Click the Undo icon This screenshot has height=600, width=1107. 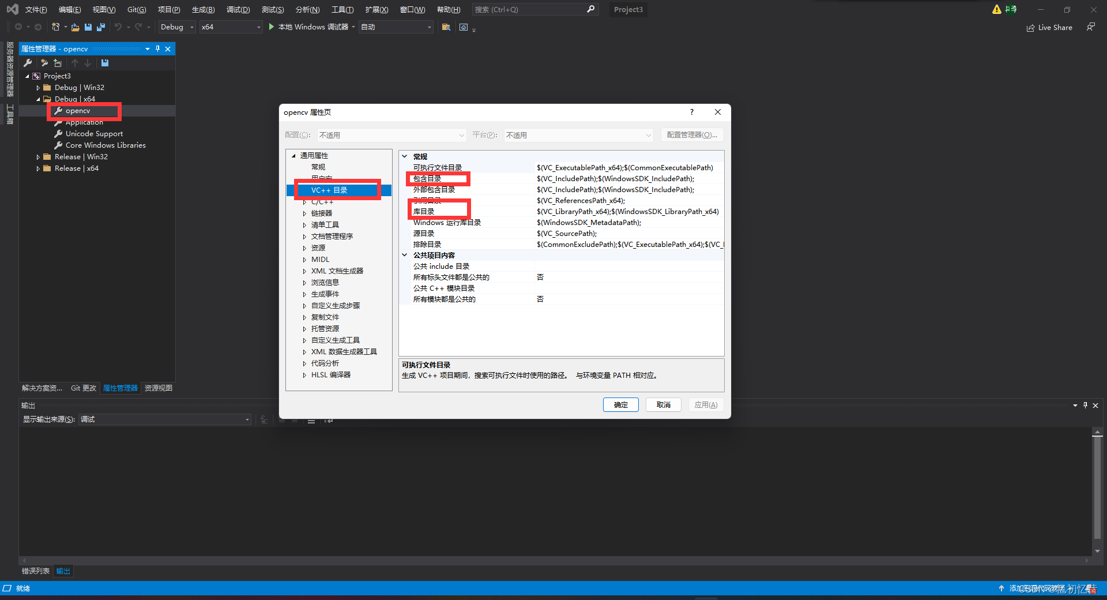[118, 27]
